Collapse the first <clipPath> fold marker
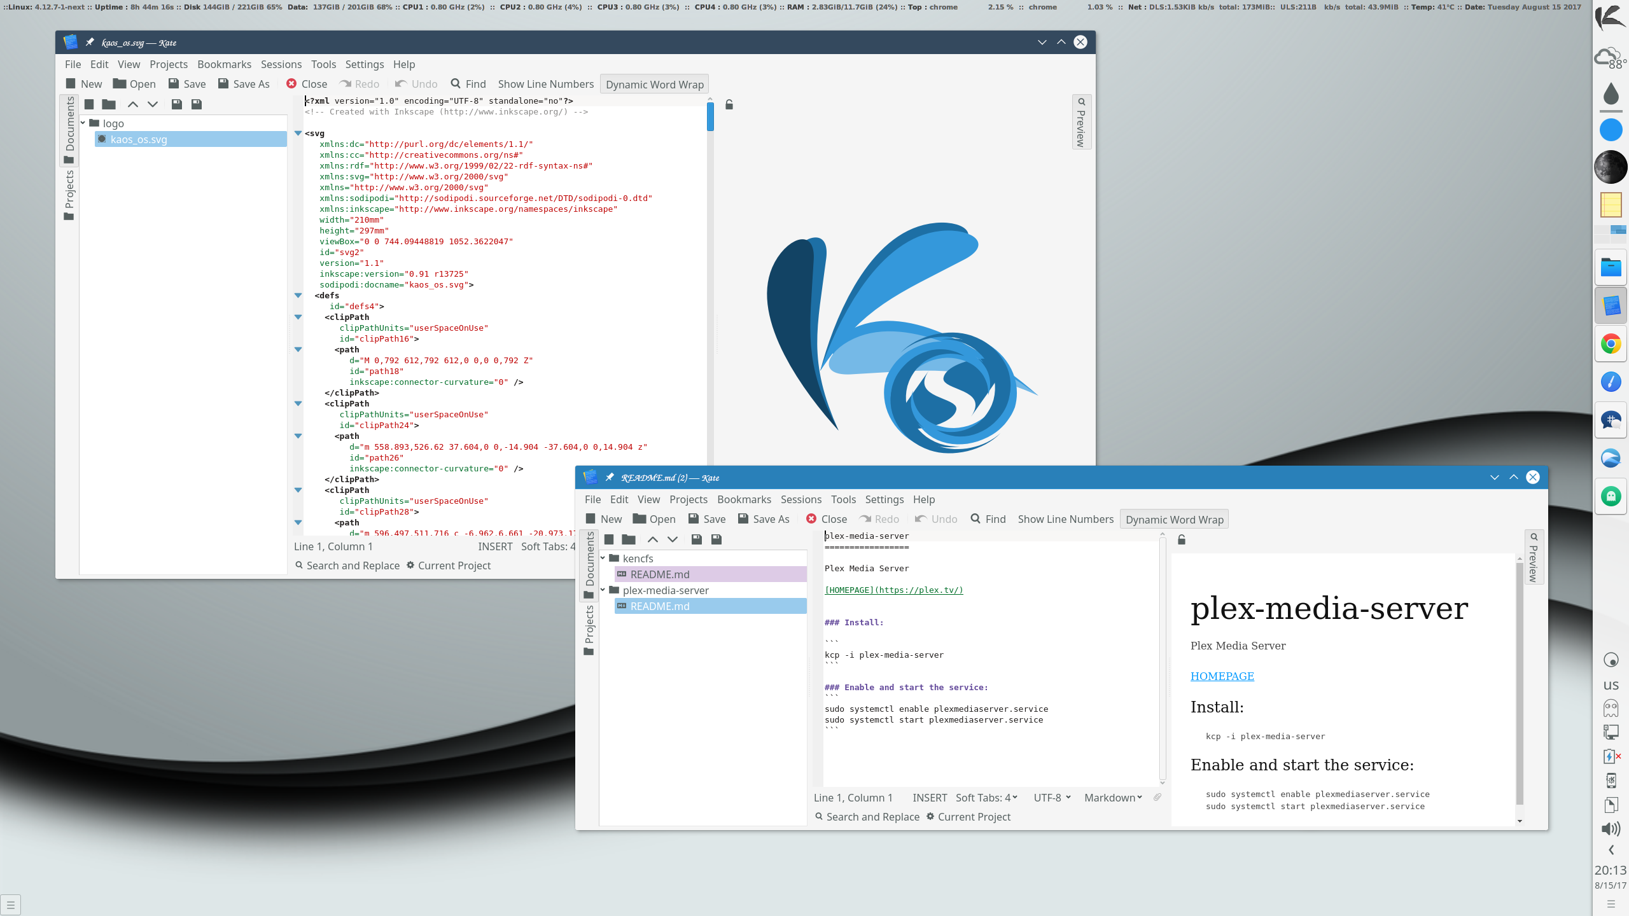The image size is (1629, 916). point(298,317)
